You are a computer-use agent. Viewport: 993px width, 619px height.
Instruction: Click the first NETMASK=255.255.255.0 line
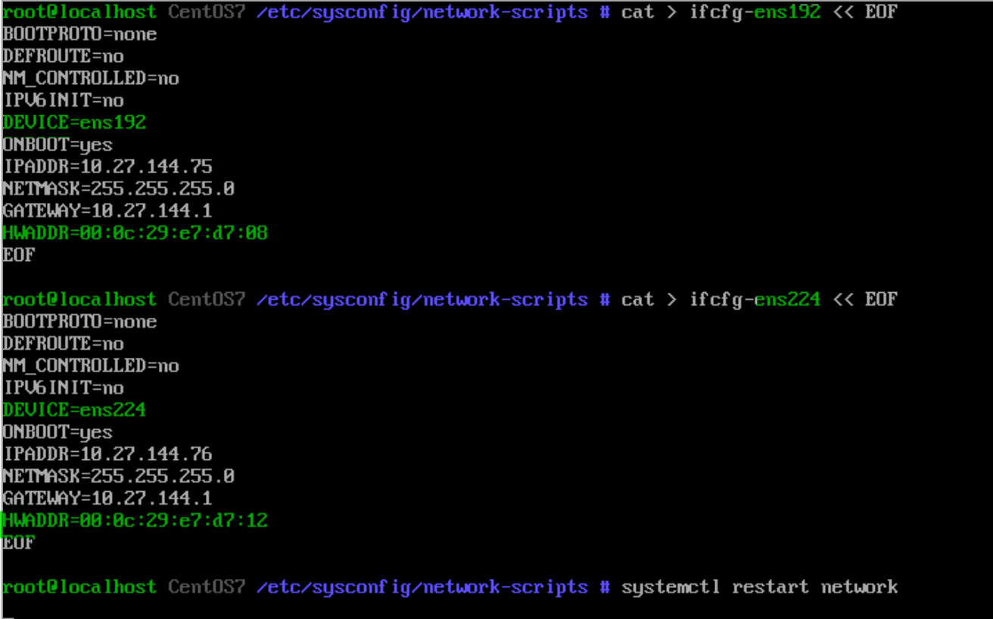(119, 188)
